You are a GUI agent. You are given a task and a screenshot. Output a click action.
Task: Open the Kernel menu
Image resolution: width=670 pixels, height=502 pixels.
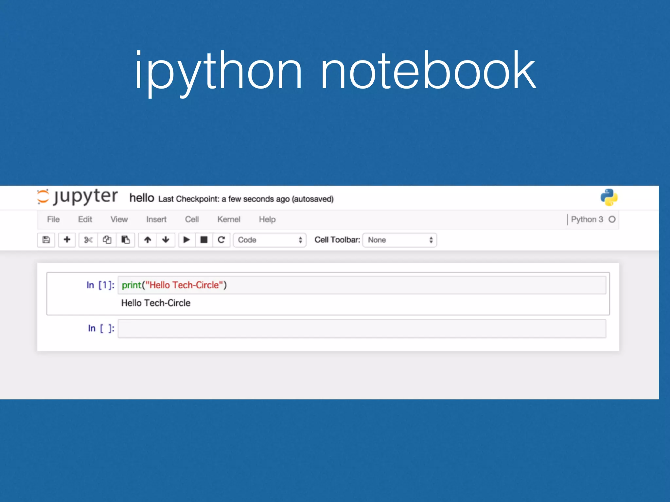coord(229,219)
